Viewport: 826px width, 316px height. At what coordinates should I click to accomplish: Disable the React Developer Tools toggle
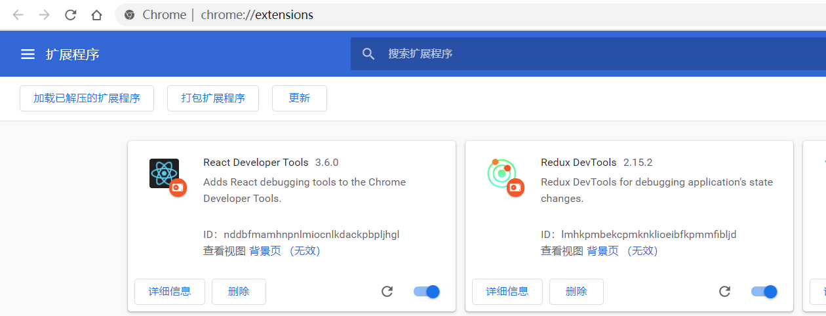tap(427, 292)
